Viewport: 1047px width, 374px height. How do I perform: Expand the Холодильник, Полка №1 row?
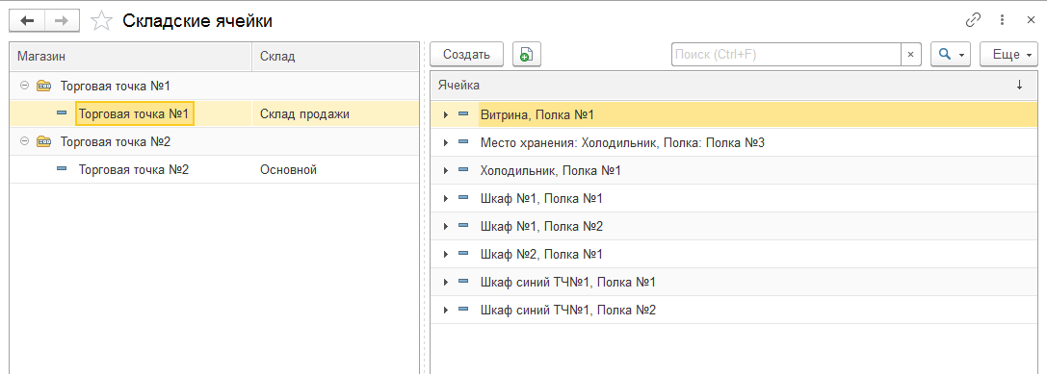tap(445, 171)
